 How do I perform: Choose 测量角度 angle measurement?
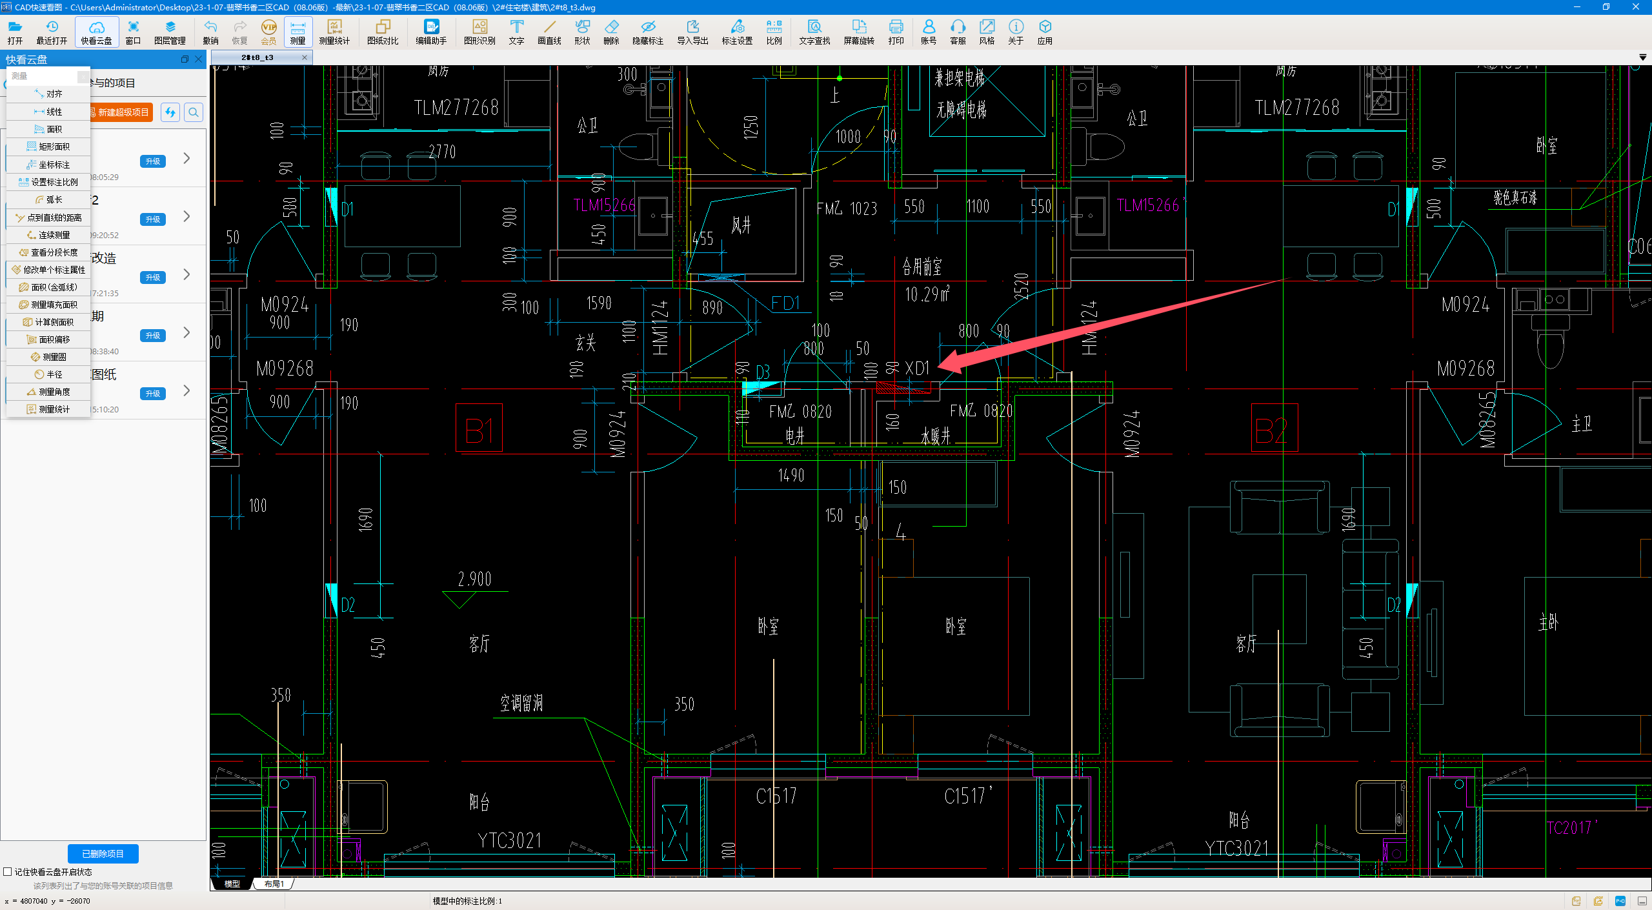48,392
